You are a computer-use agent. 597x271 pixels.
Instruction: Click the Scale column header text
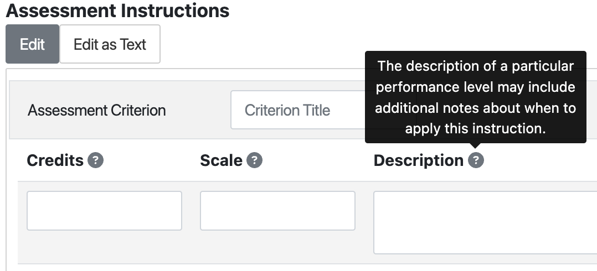[x=221, y=161]
